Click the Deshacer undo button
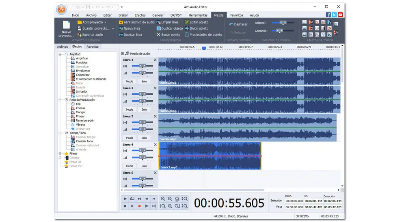Image resolution: width=406 pixels, height=222 pixels. click(x=238, y=24)
